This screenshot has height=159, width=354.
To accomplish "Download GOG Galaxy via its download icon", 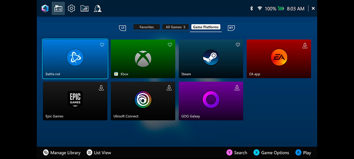I will tap(237, 88).
